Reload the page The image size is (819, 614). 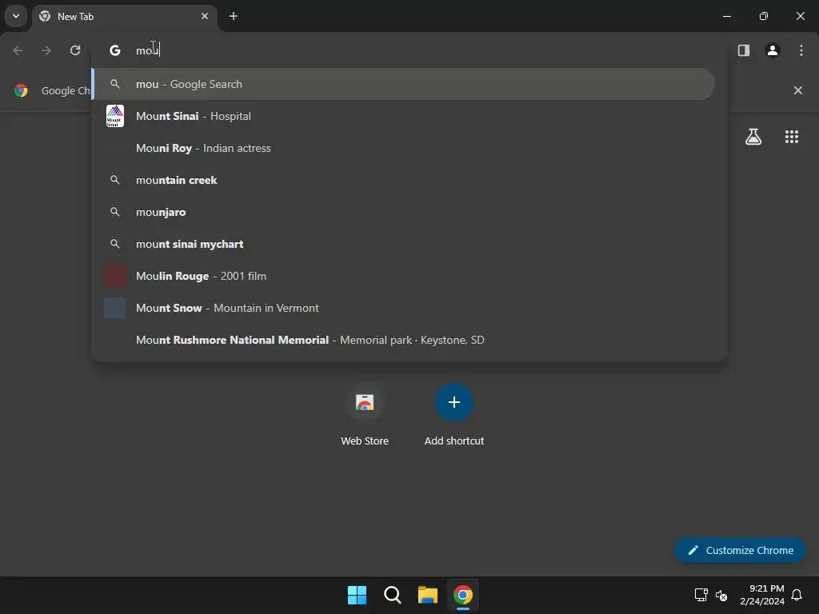point(75,50)
